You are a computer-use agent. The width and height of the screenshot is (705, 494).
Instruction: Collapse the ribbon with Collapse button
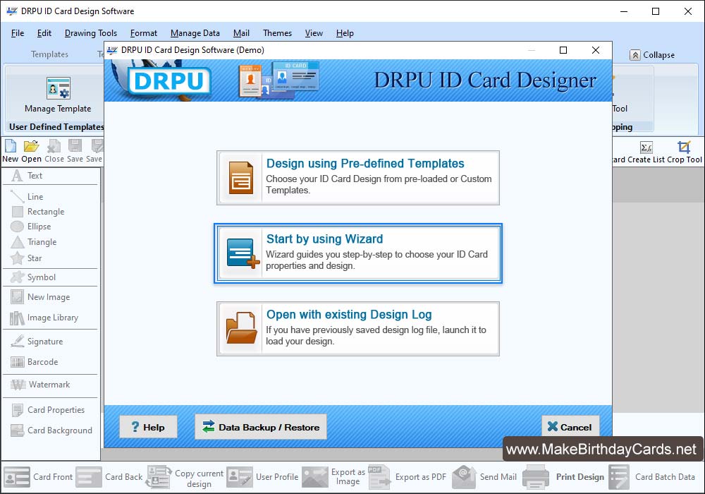652,55
